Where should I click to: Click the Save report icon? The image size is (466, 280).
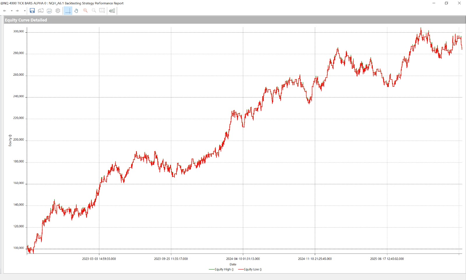pos(32,11)
